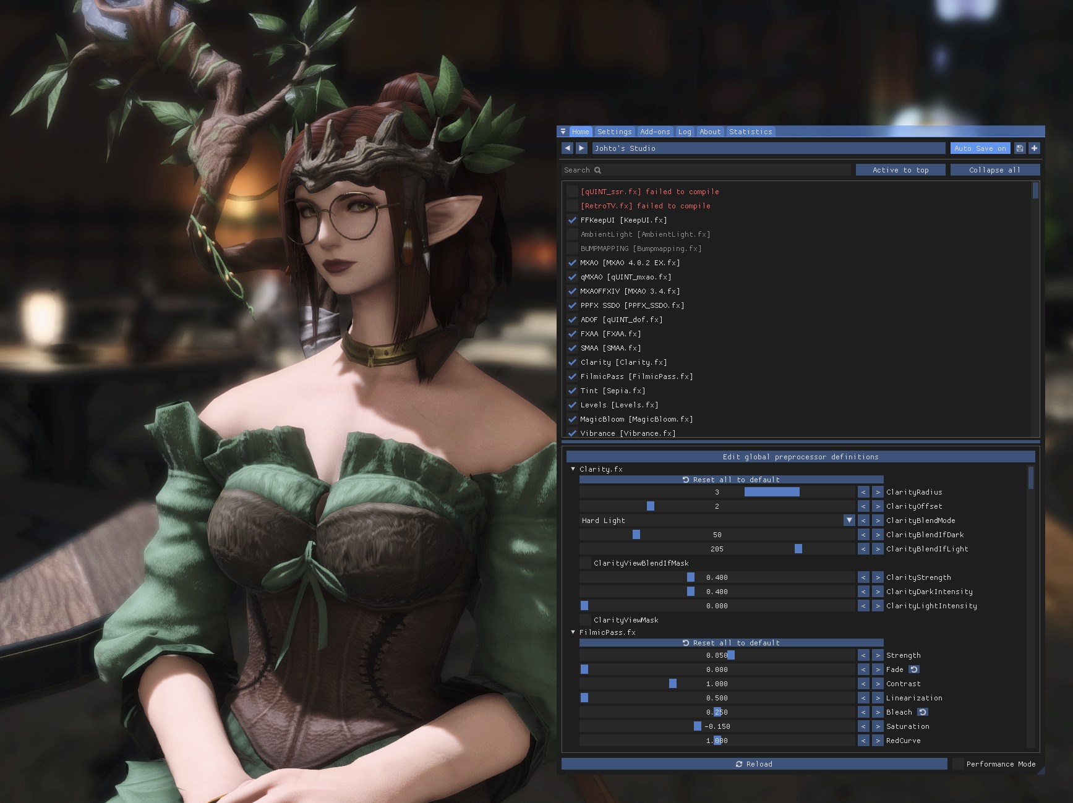Adjust the ClarityBlendIfLight slider
1073x803 pixels.
click(x=717, y=549)
